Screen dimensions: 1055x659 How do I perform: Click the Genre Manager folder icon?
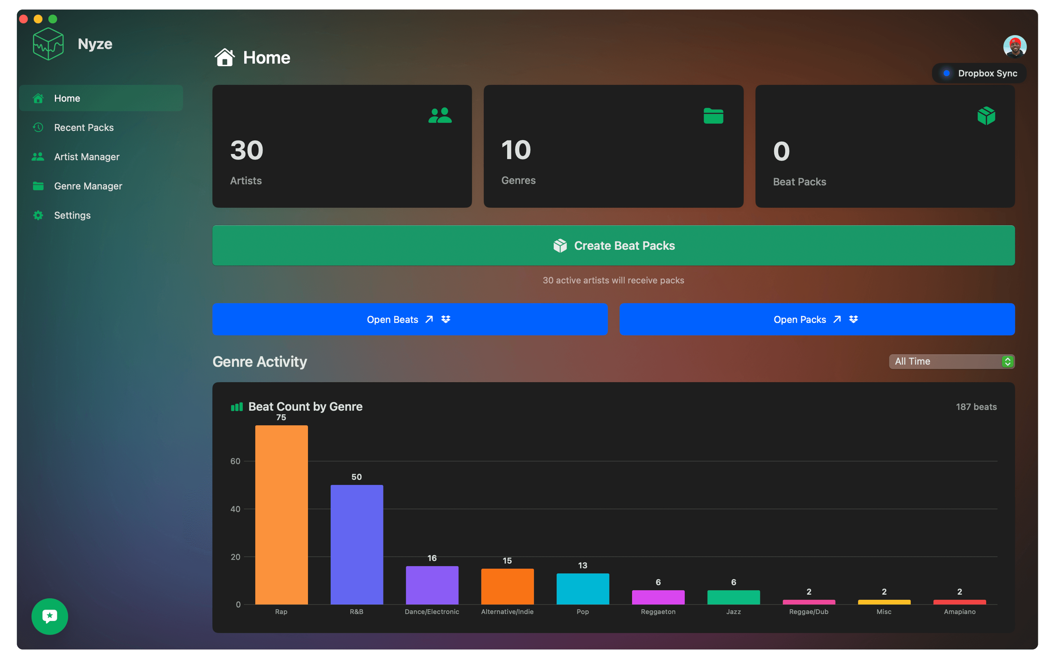tap(37, 186)
